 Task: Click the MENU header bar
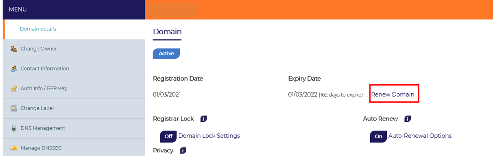74,10
